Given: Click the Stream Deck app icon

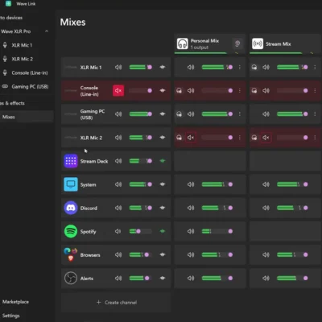Looking at the screenshot, I should (71, 161).
